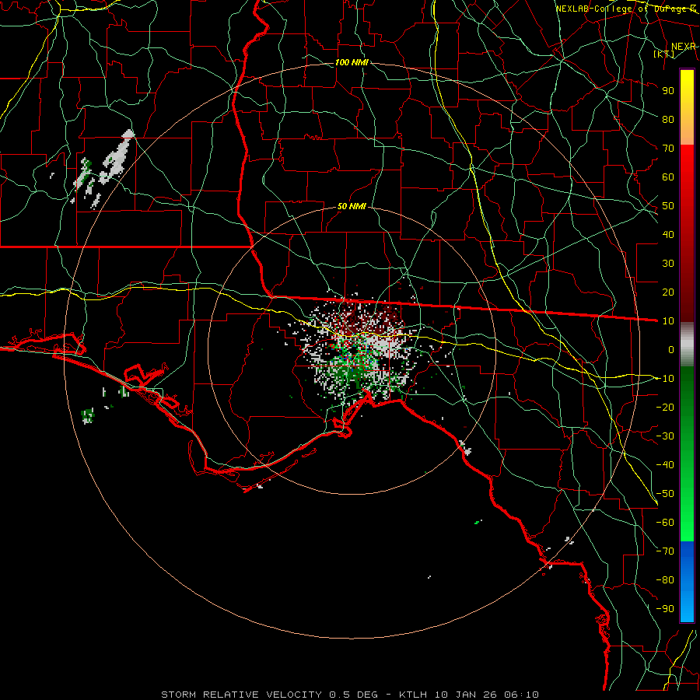This screenshot has width=700, height=700.
Task: Select the positive "30" velocity scale label
Action: coord(668,264)
